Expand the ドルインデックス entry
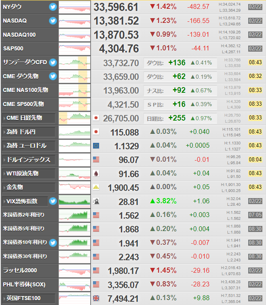The height and width of the screenshot is (305, 266). tap(28, 160)
